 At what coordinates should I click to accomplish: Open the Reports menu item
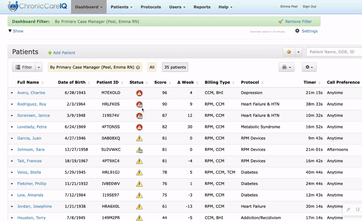pyautogui.click(x=202, y=7)
